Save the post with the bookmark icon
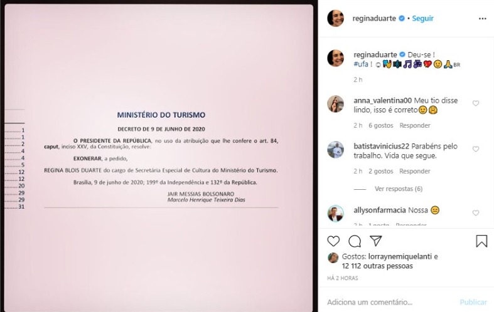 (x=481, y=241)
